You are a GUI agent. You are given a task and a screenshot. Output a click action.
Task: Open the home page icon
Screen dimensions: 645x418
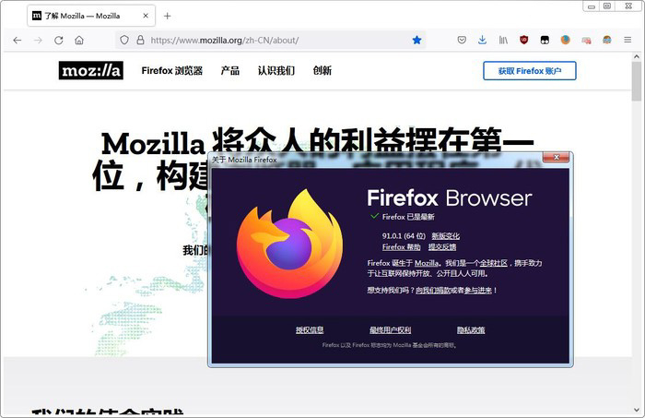pyautogui.click(x=79, y=41)
